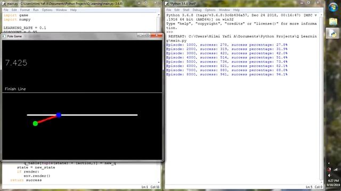This screenshot has height=191, width=341.
Task: Open Run menu in main.py editor
Action: [x=36, y=10]
